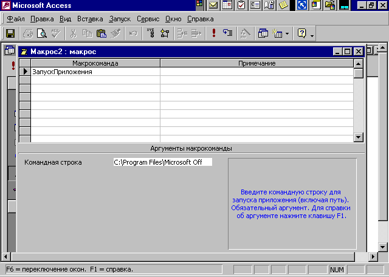Click New Message envelope on Office shortcut bar
This screenshot has width=389, height=277.
(x=213, y=5)
